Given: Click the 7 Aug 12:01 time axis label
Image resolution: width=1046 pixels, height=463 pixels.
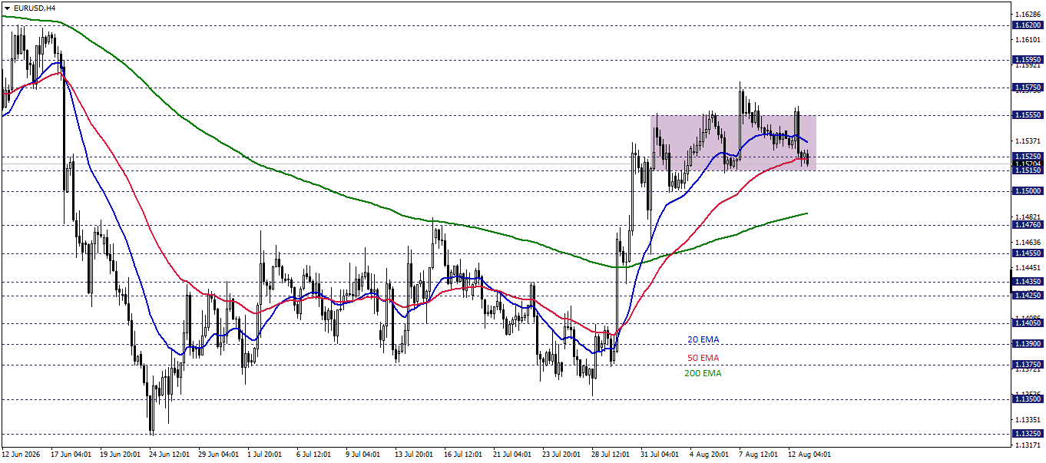Looking at the screenshot, I should [x=760, y=455].
